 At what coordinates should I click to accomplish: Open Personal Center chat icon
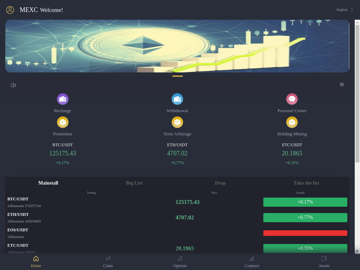(292, 99)
